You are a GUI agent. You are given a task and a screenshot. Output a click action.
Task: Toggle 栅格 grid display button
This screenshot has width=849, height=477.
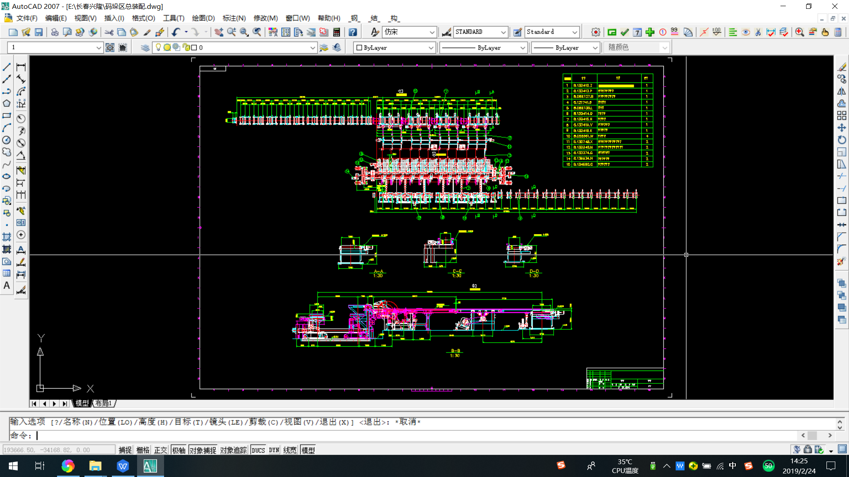143,450
